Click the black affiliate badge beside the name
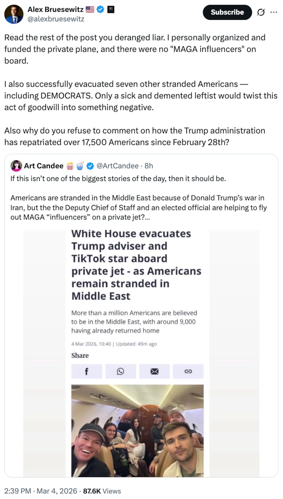Viewport: 283px width, 499px height. click(x=110, y=9)
